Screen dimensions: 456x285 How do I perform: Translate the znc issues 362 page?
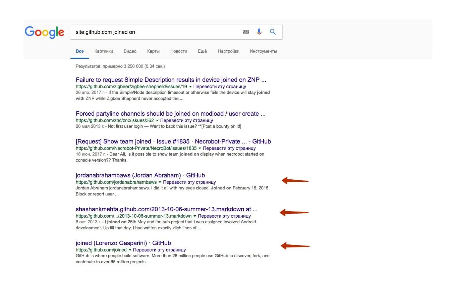click(x=186, y=120)
